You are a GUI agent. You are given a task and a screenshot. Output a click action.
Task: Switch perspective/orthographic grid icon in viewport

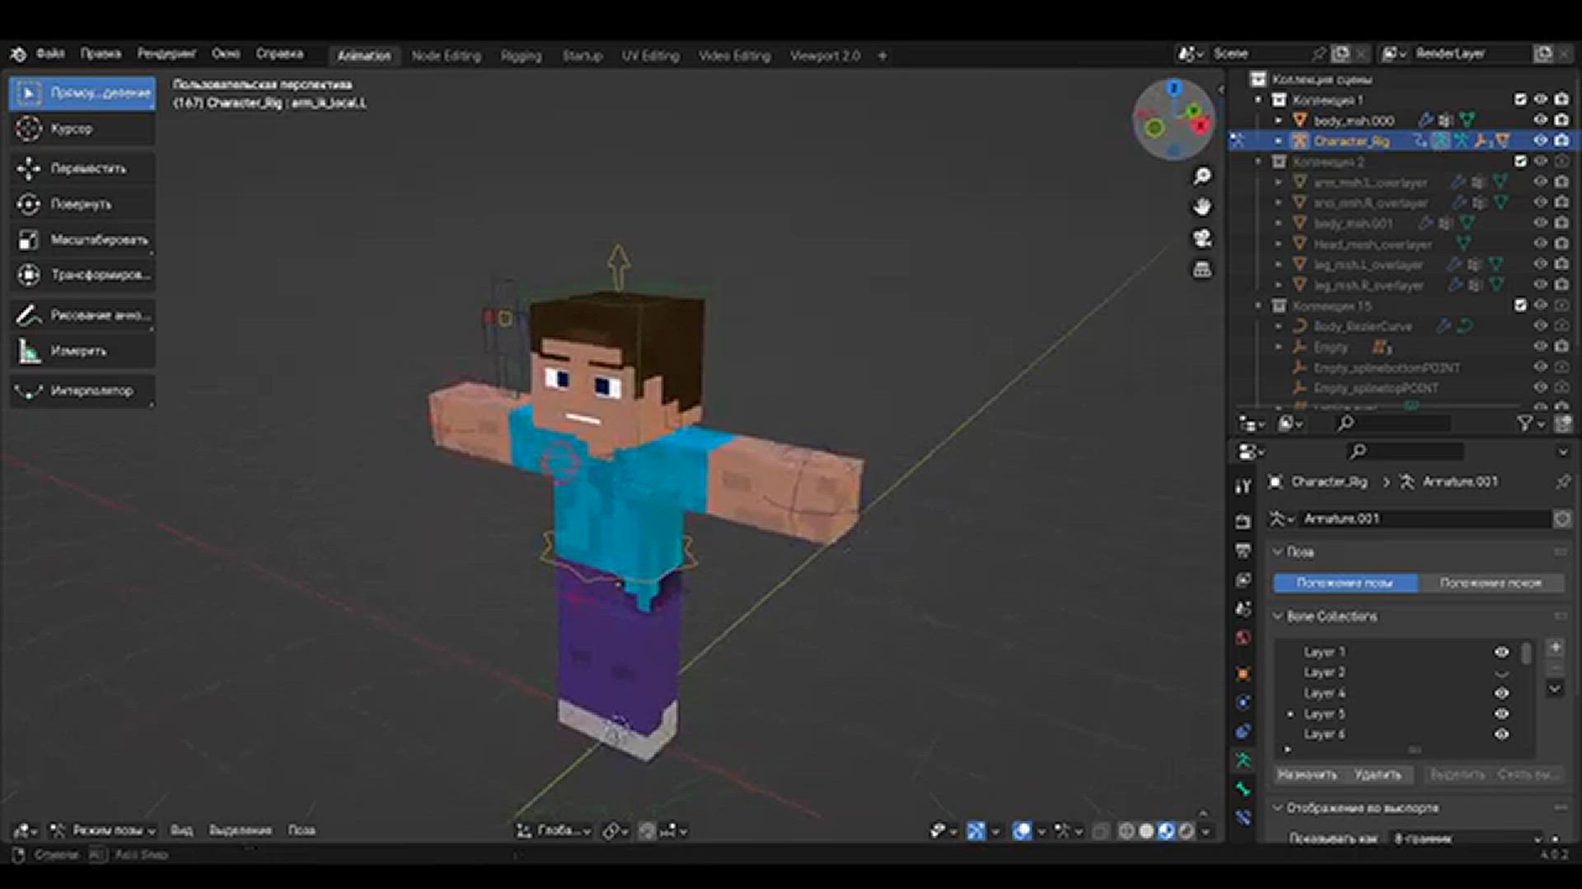point(1202,269)
